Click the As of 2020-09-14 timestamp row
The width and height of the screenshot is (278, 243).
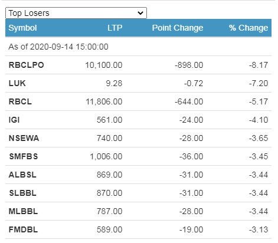[x=138, y=47]
